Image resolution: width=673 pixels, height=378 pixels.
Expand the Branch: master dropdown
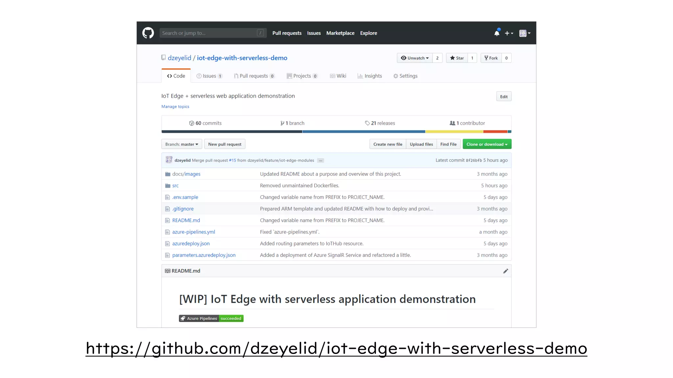click(182, 144)
